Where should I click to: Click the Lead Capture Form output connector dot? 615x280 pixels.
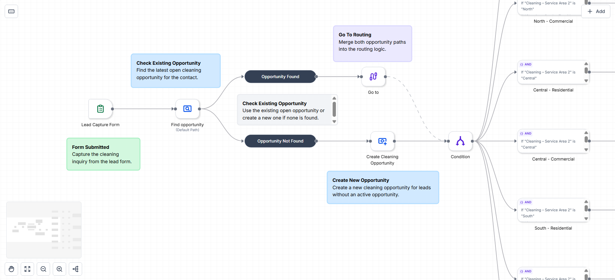click(x=113, y=109)
